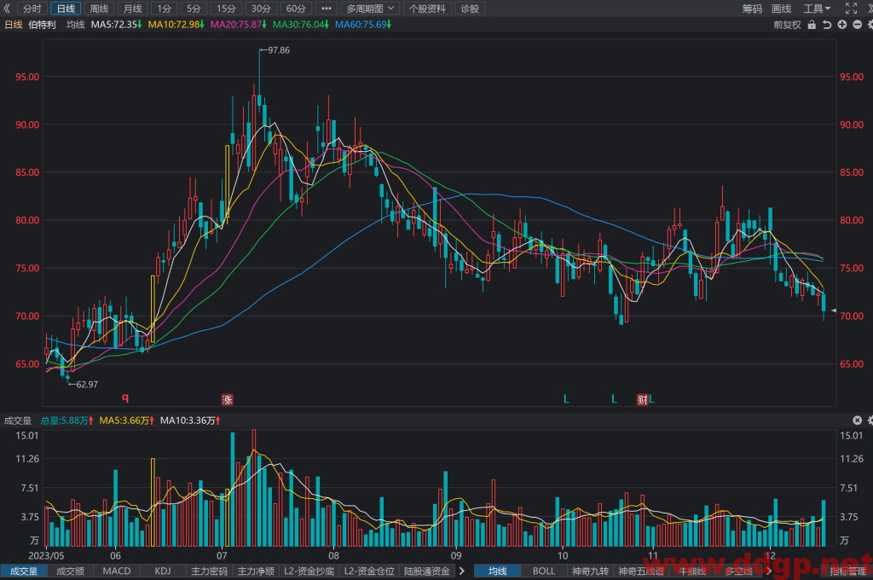Open the 筹码 chip distribution panel

752,9
